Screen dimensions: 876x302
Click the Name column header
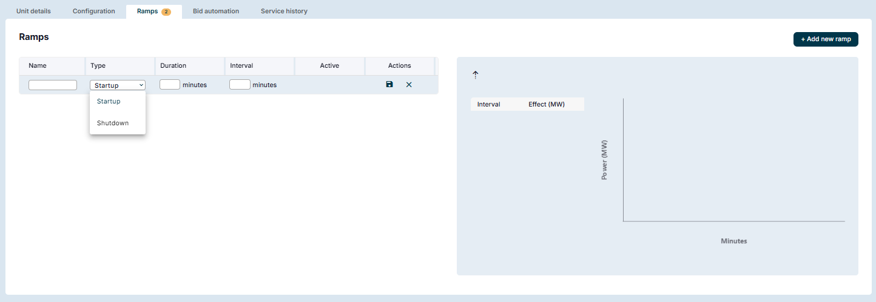click(38, 65)
